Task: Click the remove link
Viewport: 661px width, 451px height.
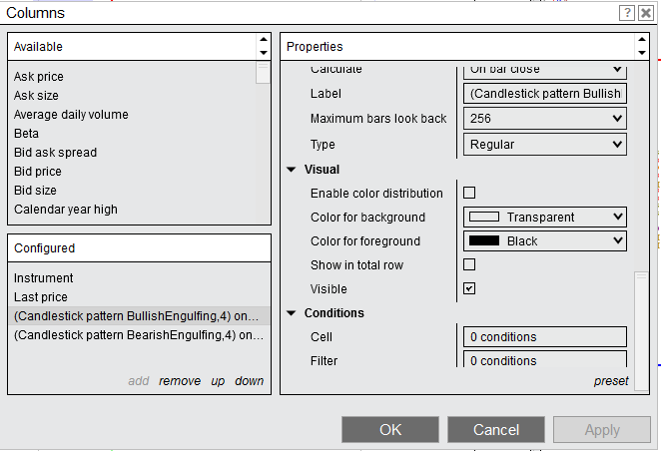Action: click(180, 381)
